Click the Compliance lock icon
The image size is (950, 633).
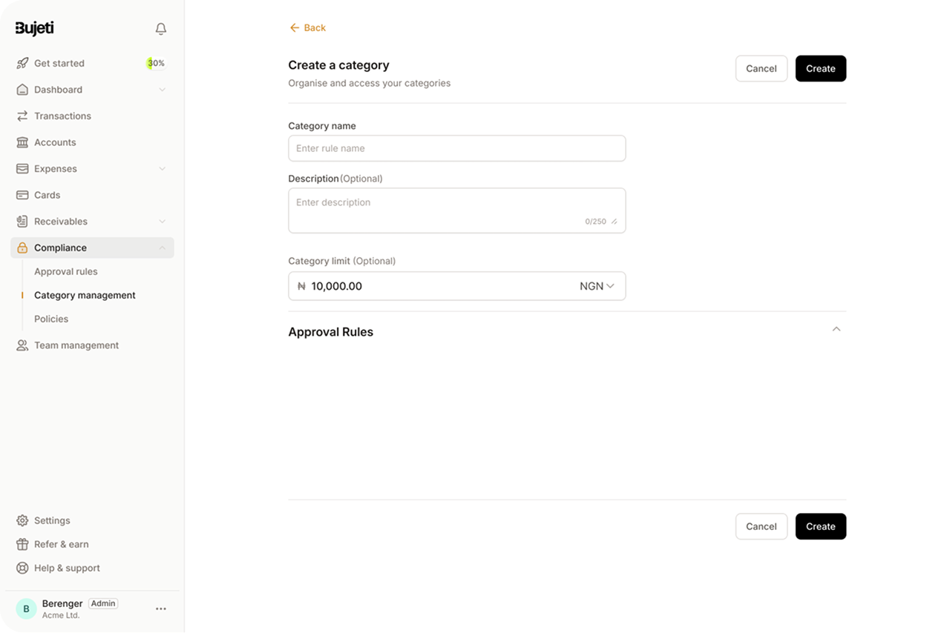click(22, 248)
